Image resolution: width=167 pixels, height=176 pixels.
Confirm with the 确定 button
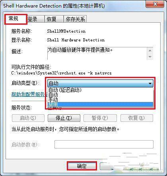click(x=82, y=166)
